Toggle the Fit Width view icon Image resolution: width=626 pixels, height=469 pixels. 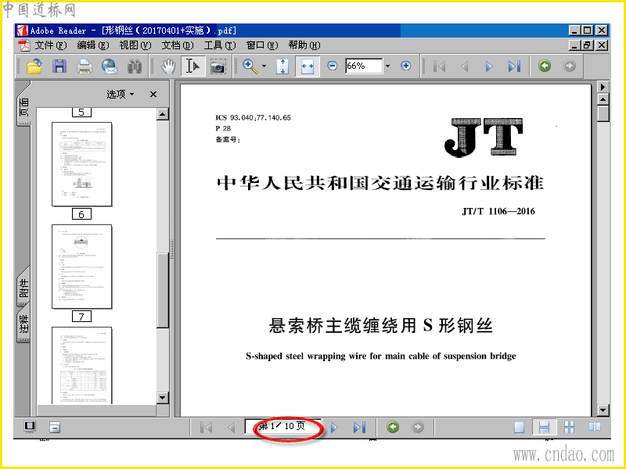coord(307,66)
